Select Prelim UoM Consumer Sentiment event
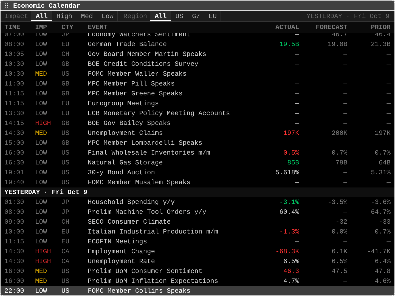This screenshot has height=296, width=395. tap(198, 271)
